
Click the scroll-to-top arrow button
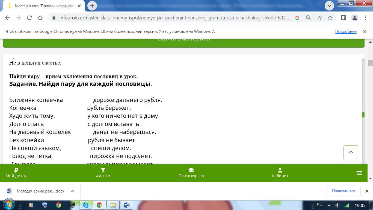tap(351, 153)
